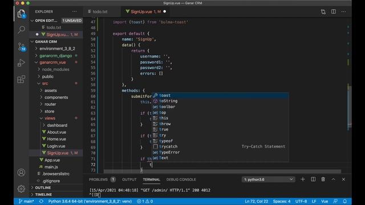
Task: Open the Run and Debug view
Action: coord(21,63)
